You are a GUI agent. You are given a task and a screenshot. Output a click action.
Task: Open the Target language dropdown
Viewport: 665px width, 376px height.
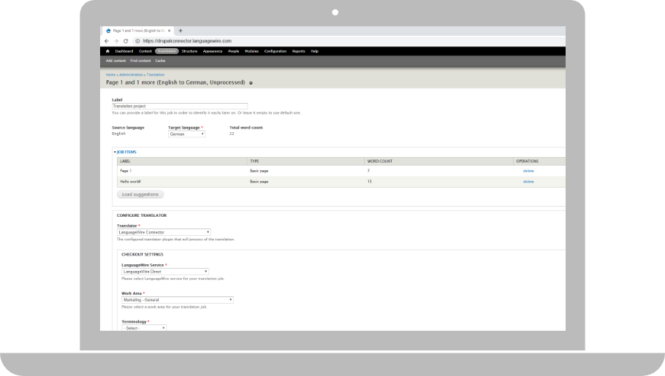186,134
